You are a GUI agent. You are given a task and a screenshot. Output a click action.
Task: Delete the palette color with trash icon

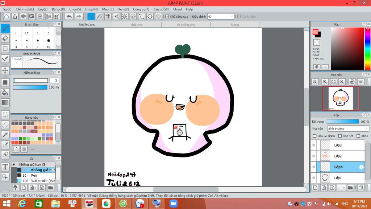click(x=24, y=149)
